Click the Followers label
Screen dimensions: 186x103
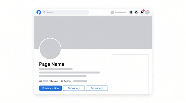click(53, 81)
